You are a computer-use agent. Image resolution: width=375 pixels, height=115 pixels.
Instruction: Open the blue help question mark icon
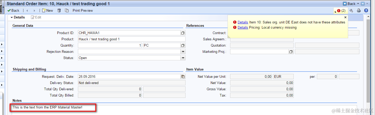(366, 11)
